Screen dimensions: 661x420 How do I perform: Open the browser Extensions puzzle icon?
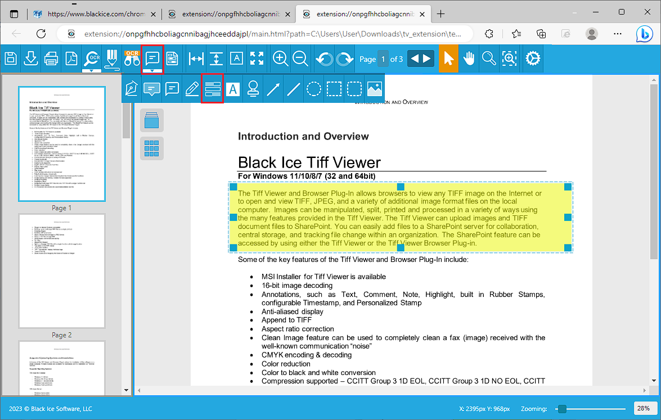pyautogui.click(x=489, y=34)
